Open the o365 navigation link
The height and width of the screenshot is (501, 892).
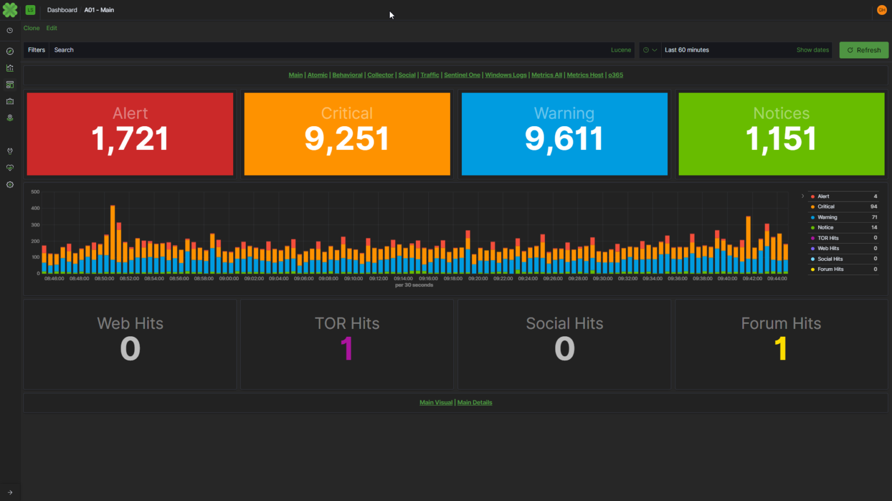click(616, 75)
